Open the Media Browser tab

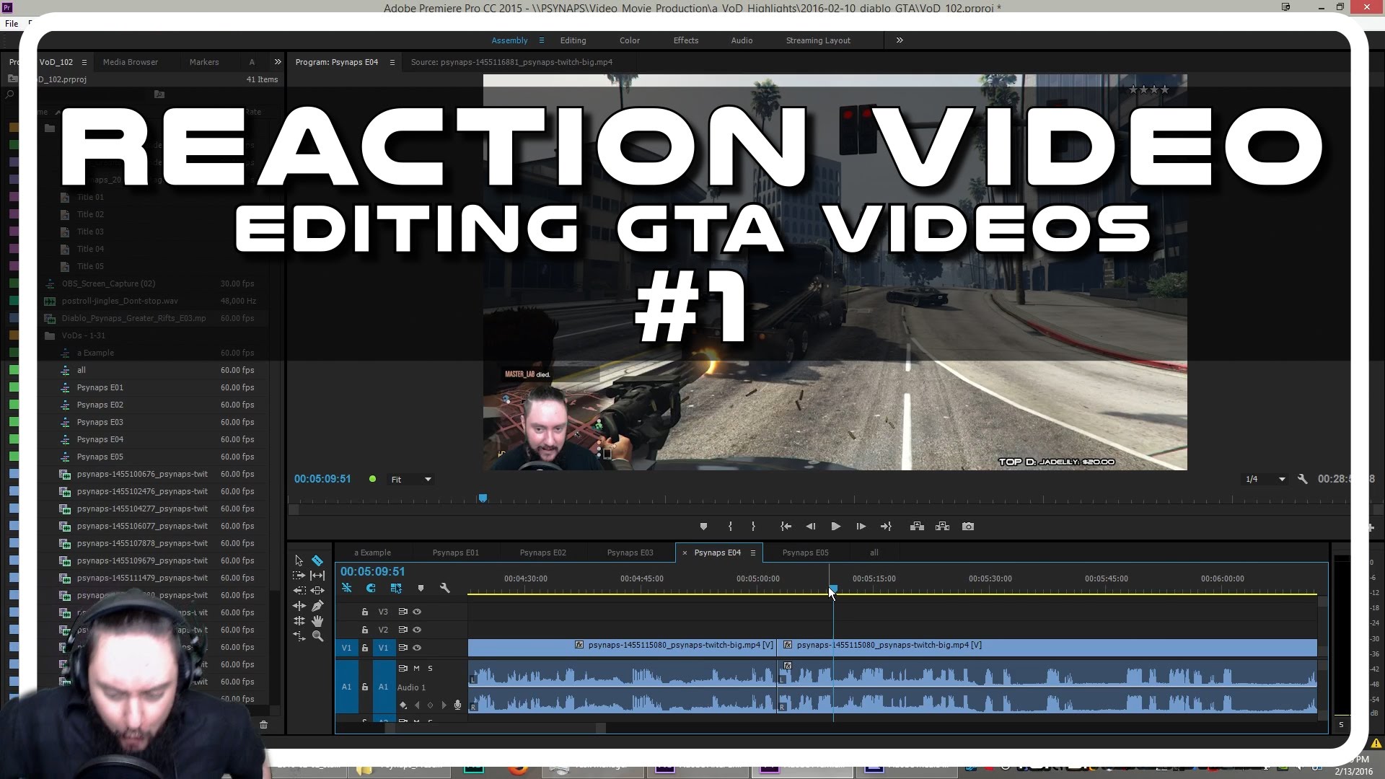131,62
